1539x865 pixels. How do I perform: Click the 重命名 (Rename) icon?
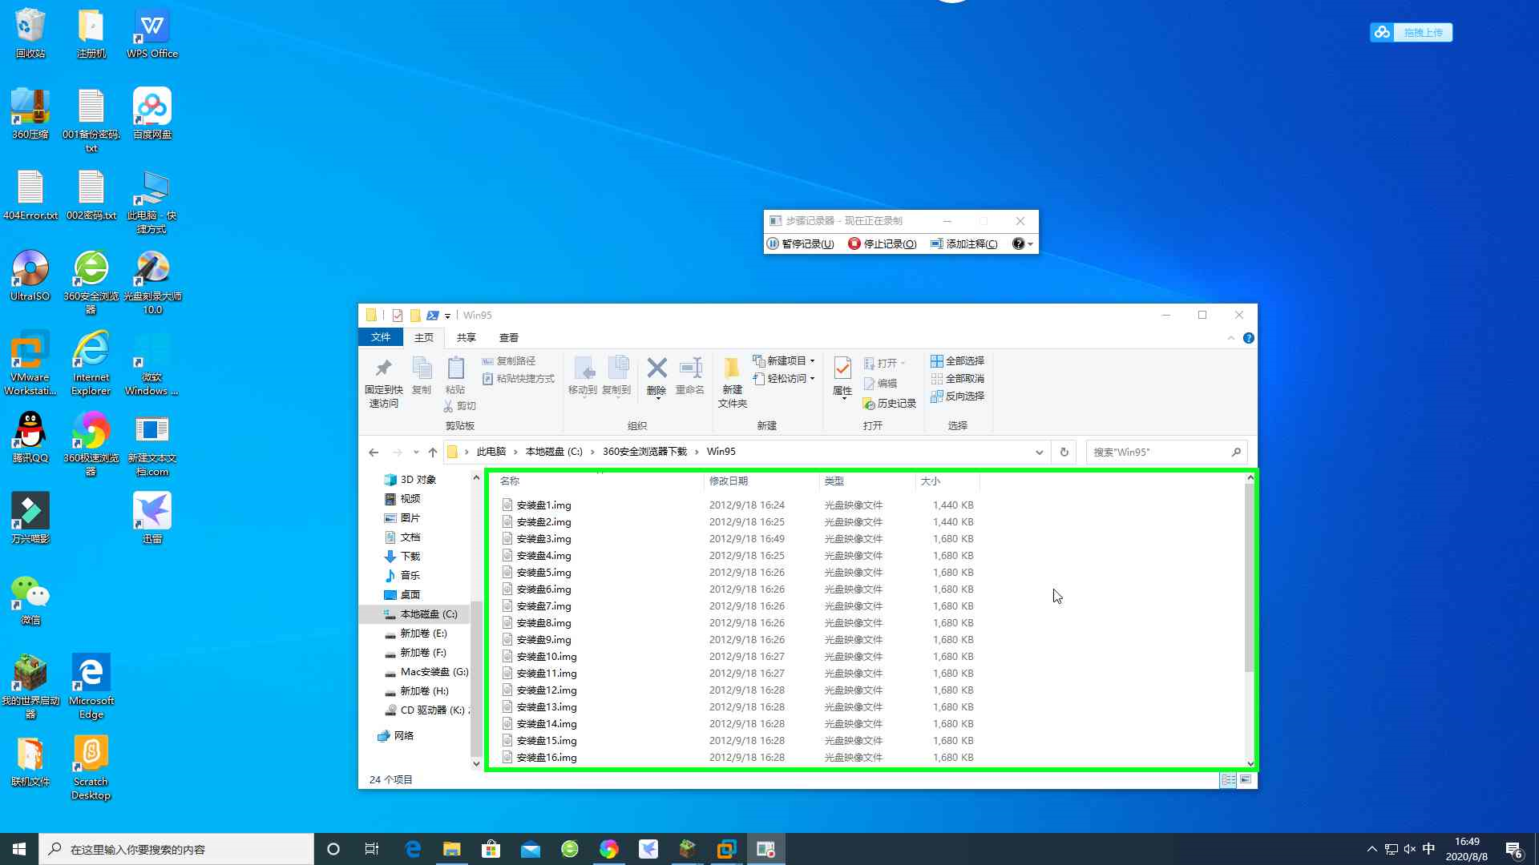(690, 376)
